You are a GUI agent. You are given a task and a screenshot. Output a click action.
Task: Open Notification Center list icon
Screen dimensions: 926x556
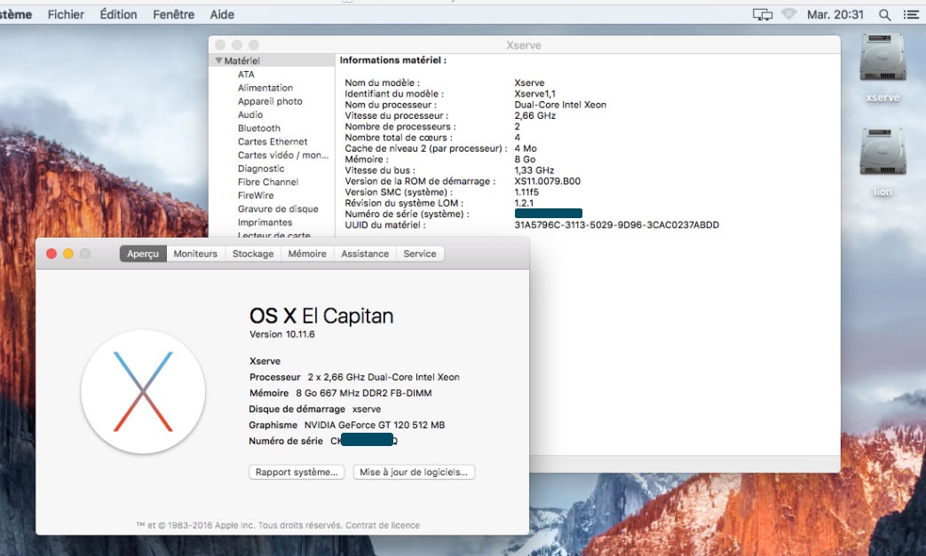[911, 15]
